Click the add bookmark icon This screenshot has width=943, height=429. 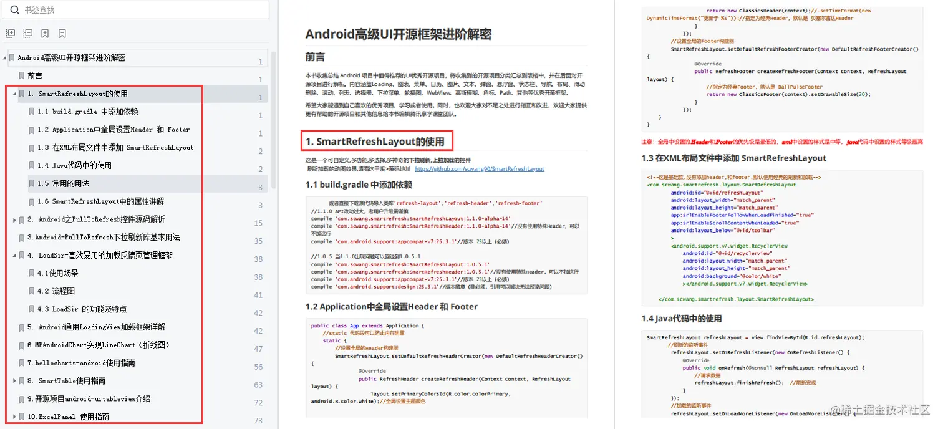[x=45, y=33]
